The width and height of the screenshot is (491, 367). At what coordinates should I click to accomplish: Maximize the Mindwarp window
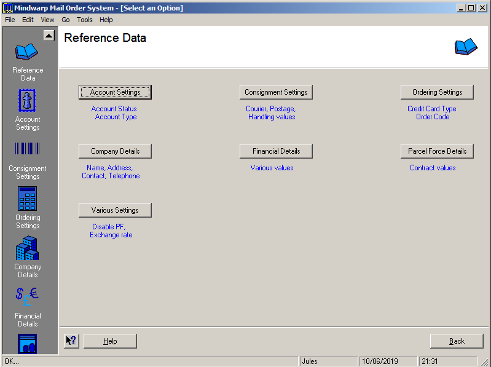pos(471,8)
